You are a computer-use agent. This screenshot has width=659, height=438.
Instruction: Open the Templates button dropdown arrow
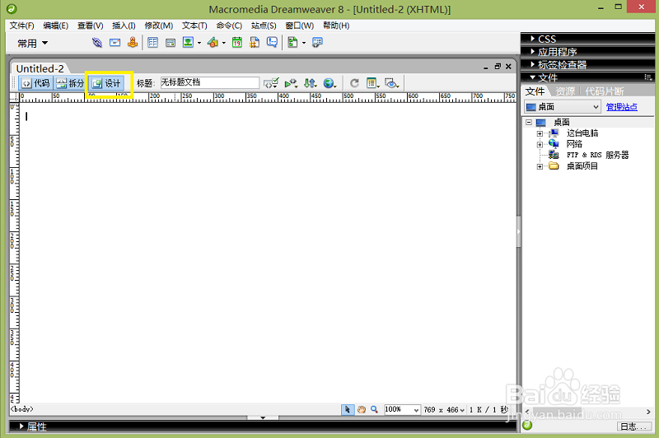(304, 43)
